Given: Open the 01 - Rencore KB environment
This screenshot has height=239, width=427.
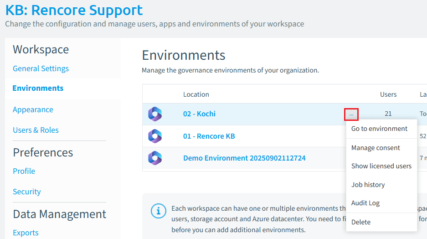Looking at the screenshot, I should click(x=209, y=136).
